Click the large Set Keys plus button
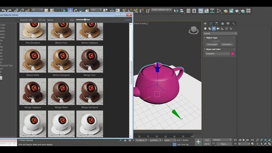The image size is (272, 153). coord(198,142)
